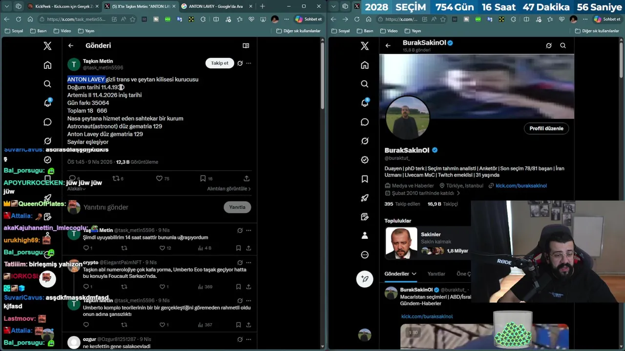Image resolution: width=625 pixels, height=351 pixels.
Task: Refresh the page in right browser
Action: 357,19
